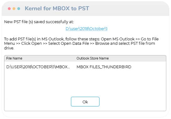Click the ellipsis ending the truncated file path

69,68
